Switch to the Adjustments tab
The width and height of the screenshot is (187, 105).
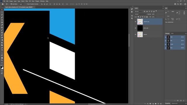[x=175, y=103]
